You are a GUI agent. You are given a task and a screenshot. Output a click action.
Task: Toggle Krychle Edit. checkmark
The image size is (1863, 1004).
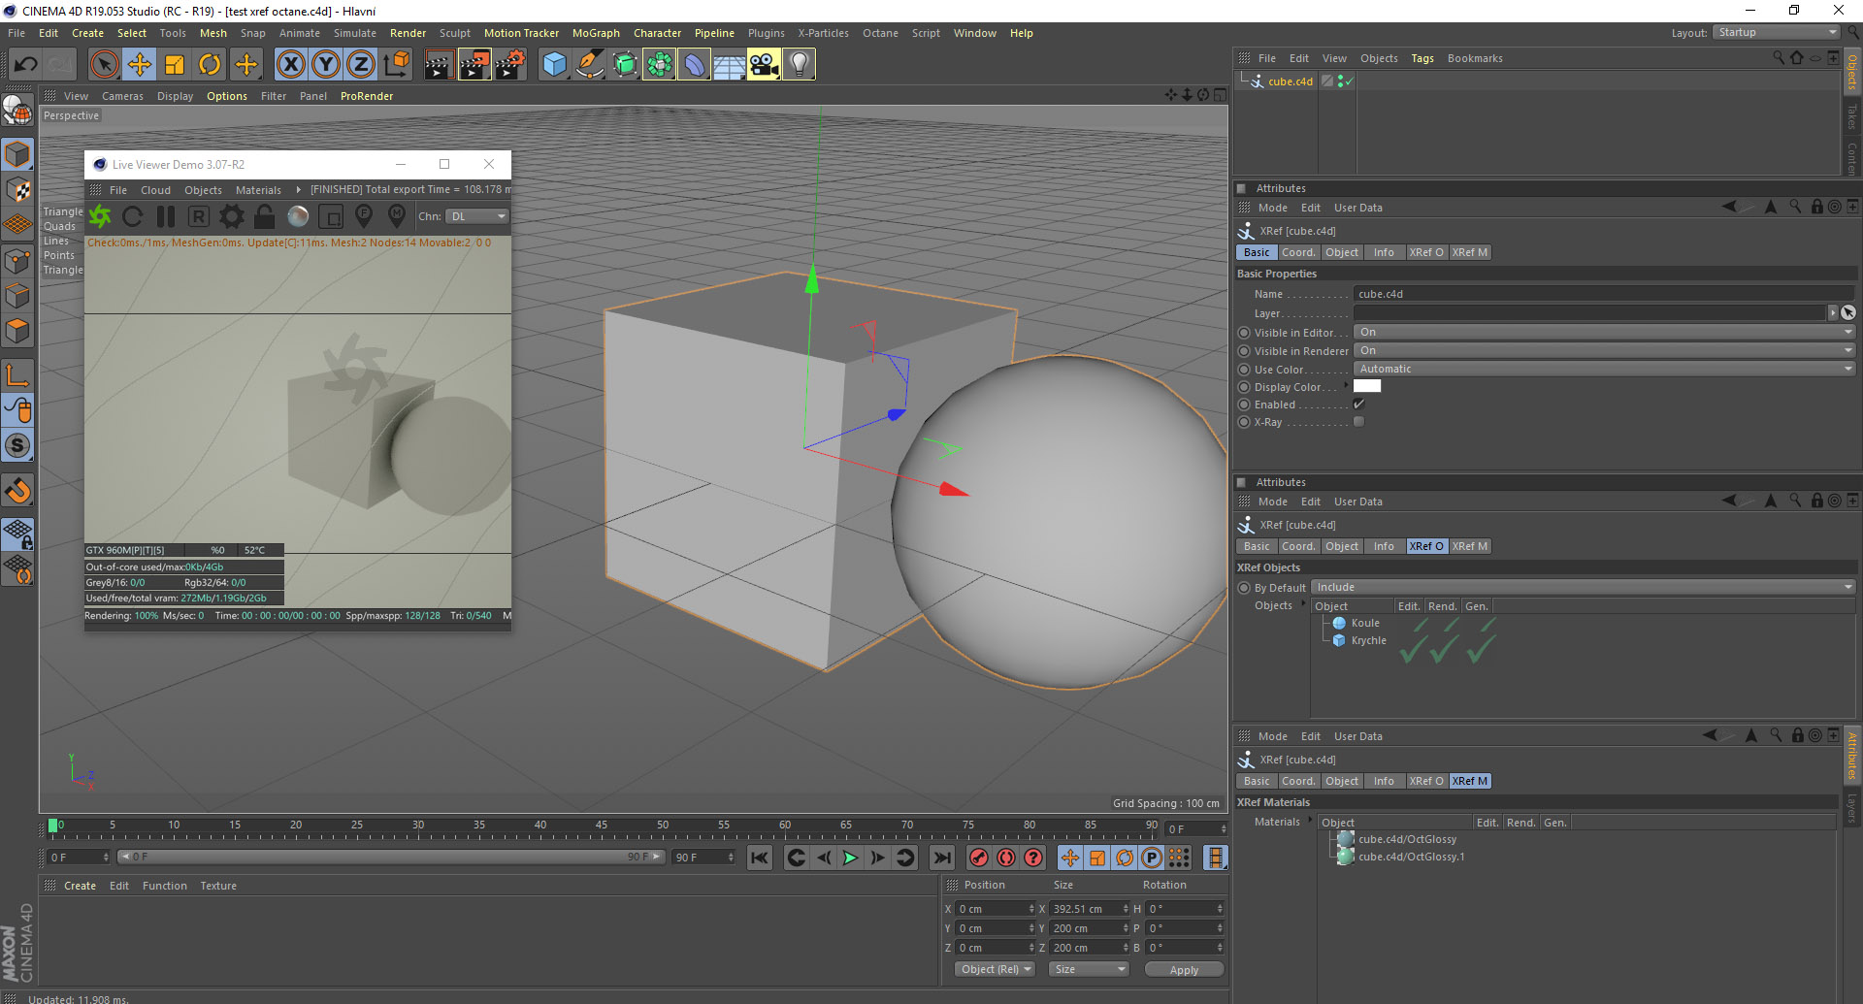1413,649
